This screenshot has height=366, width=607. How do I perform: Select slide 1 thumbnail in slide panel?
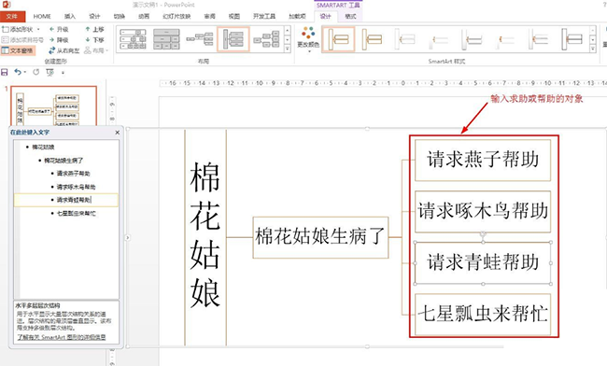click(53, 106)
